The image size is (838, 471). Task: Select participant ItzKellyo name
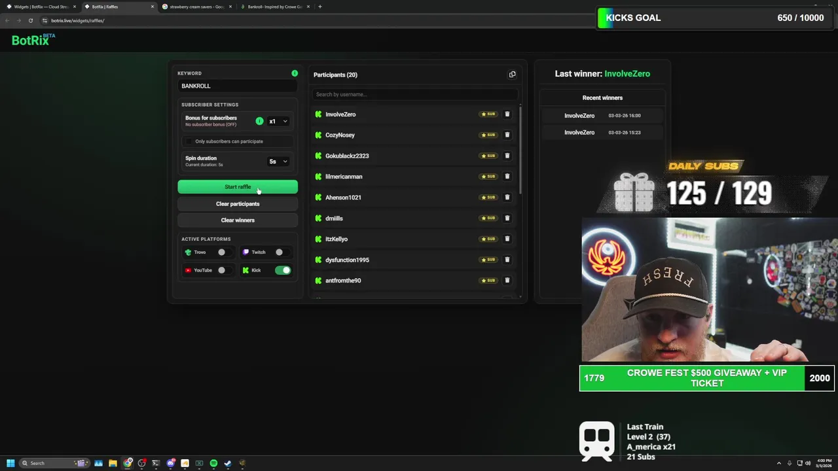[337, 239]
